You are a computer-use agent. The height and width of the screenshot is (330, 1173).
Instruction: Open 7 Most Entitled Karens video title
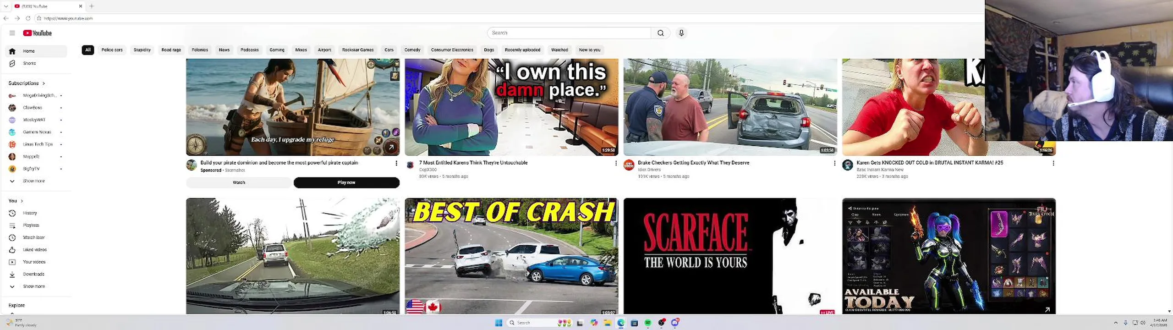(473, 163)
